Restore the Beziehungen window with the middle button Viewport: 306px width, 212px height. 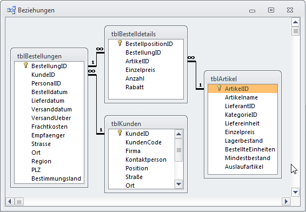coord(271,10)
